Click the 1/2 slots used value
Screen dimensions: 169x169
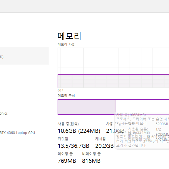point(158,129)
